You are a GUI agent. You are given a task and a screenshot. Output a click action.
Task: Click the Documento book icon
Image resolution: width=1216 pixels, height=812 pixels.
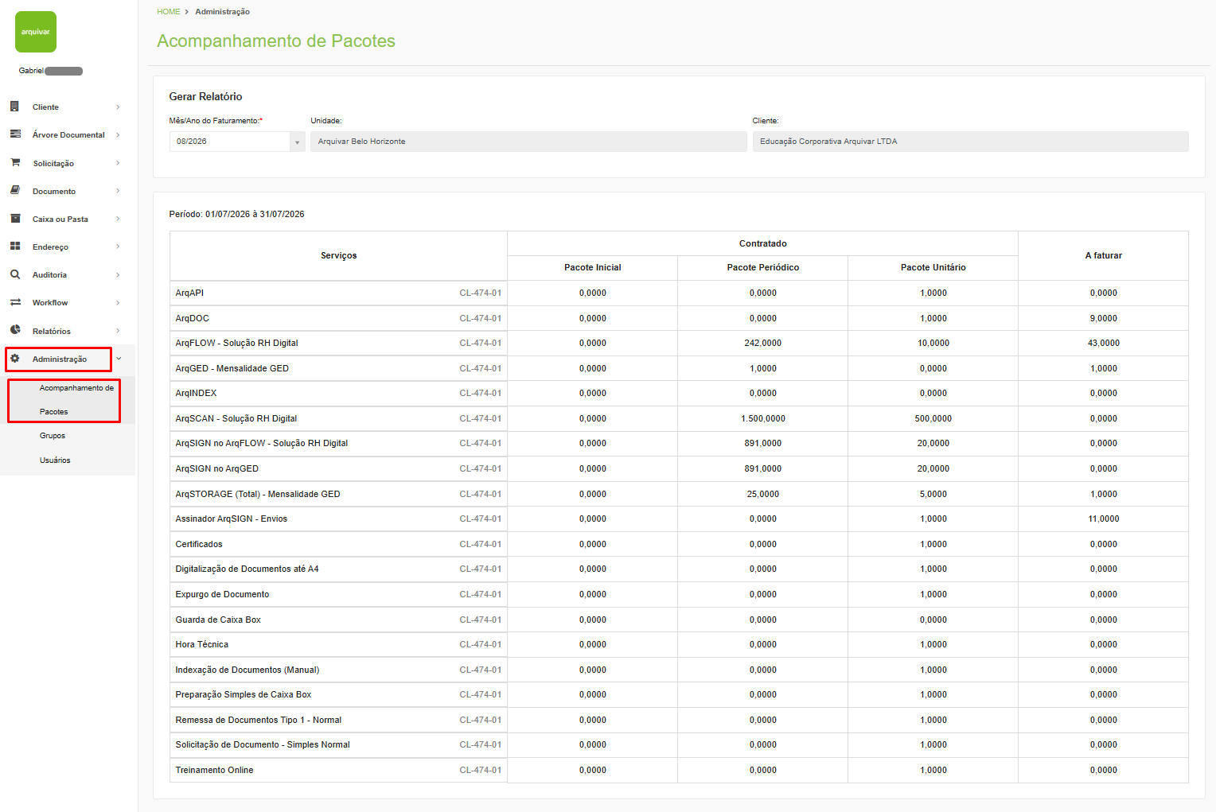tap(15, 190)
